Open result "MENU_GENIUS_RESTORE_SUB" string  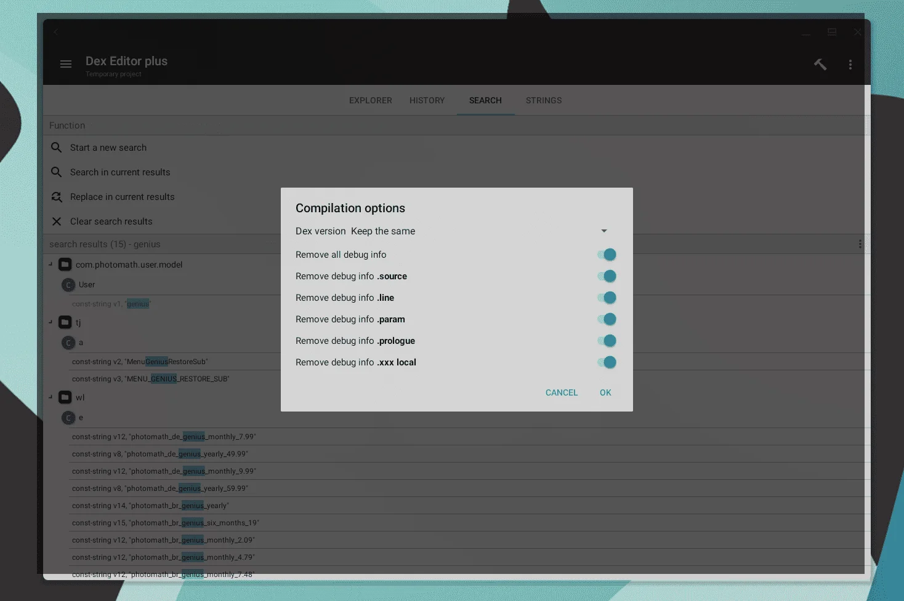151,379
